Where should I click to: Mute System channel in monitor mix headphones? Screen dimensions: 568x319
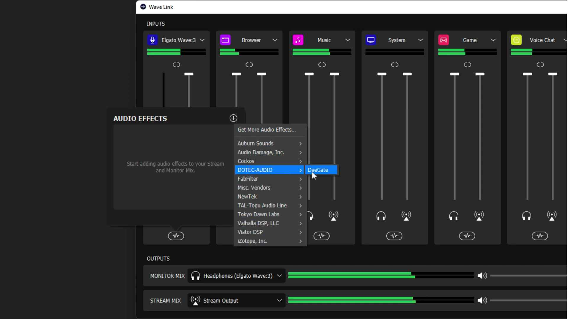pyautogui.click(x=381, y=216)
